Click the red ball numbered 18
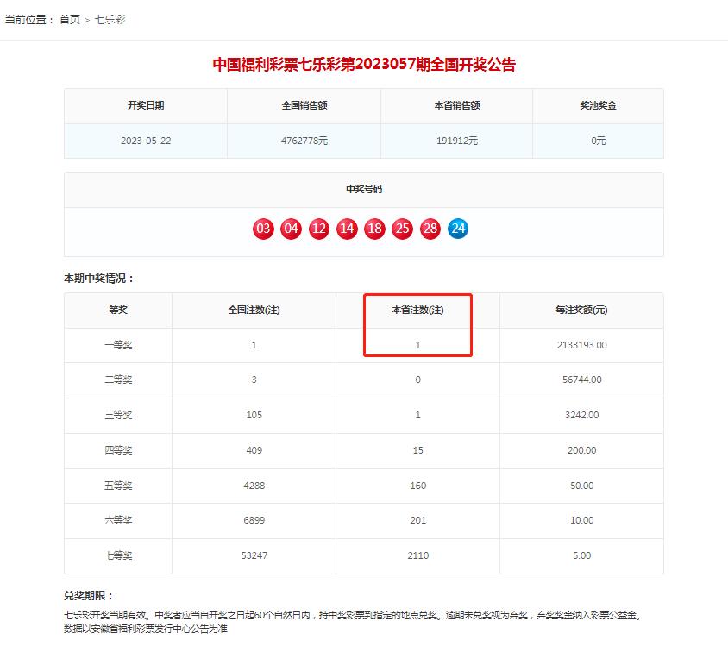Image resolution: width=728 pixels, height=665 pixels. (374, 229)
